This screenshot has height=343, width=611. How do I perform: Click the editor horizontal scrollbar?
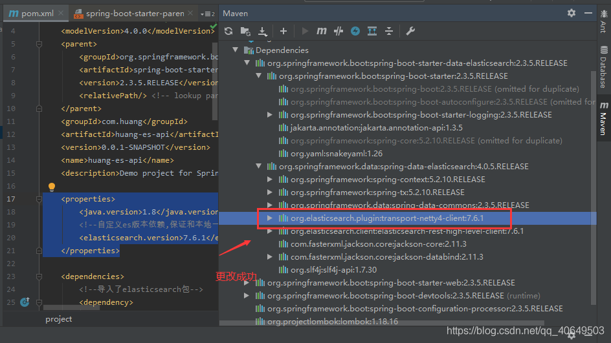click(x=71, y=307)
